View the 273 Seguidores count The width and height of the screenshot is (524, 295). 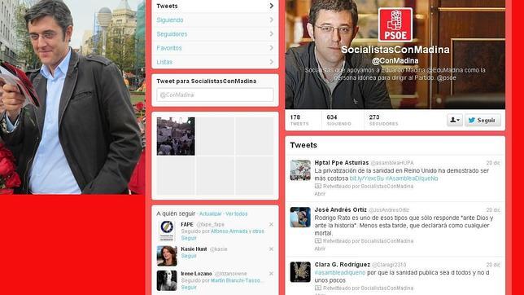pos(383,120)
